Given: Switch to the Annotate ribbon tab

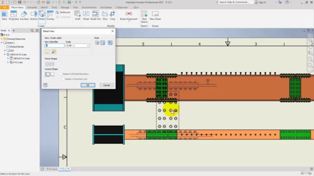Looking at the screenshot, I should (32, 7).
